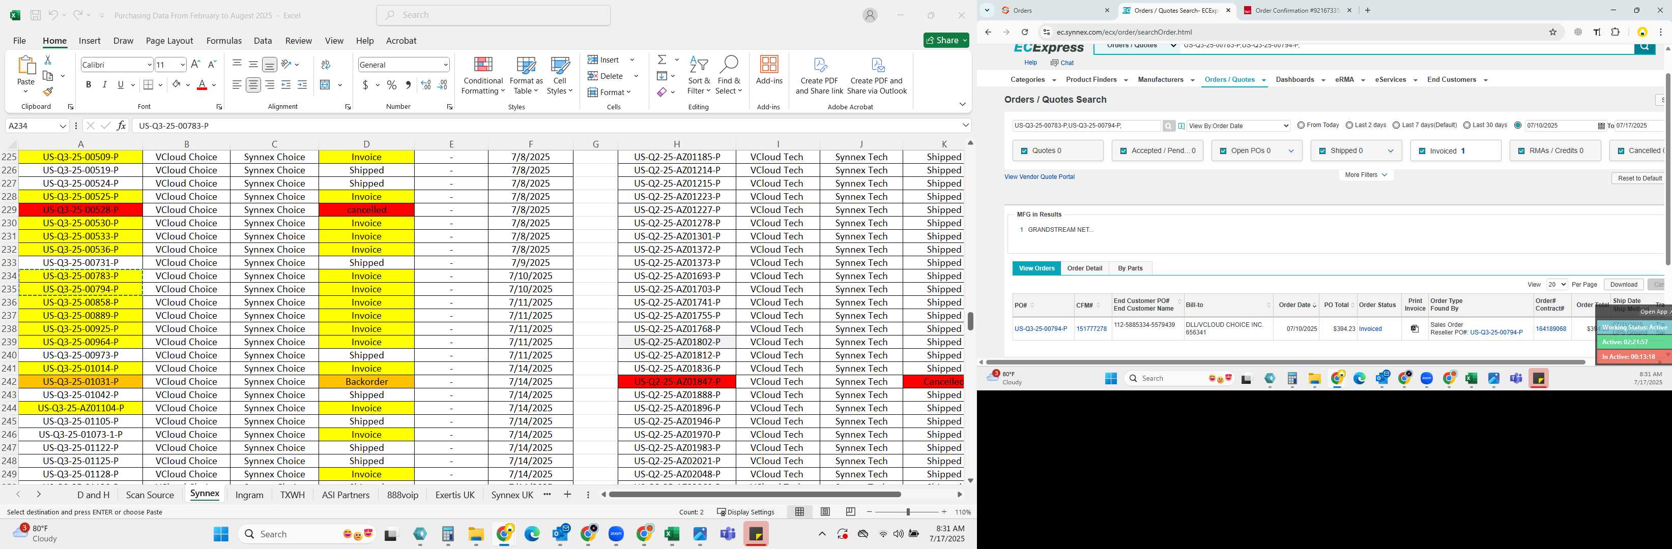1672x549 pixels.
Task: Click Increase Decimal icon
Action: (x=426, y=85)
